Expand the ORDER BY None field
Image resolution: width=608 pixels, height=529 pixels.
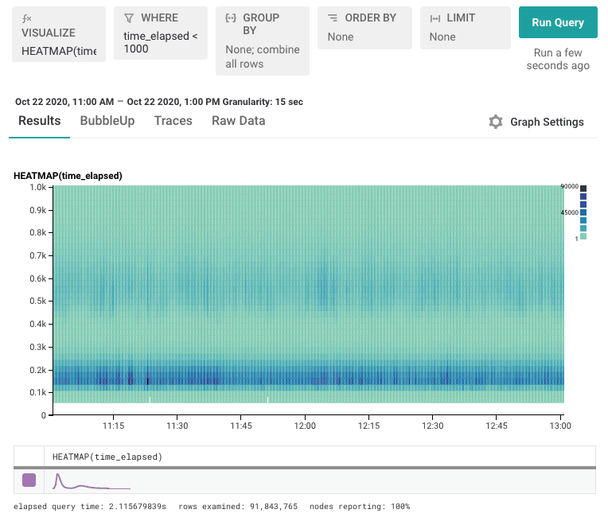point(341,37)
